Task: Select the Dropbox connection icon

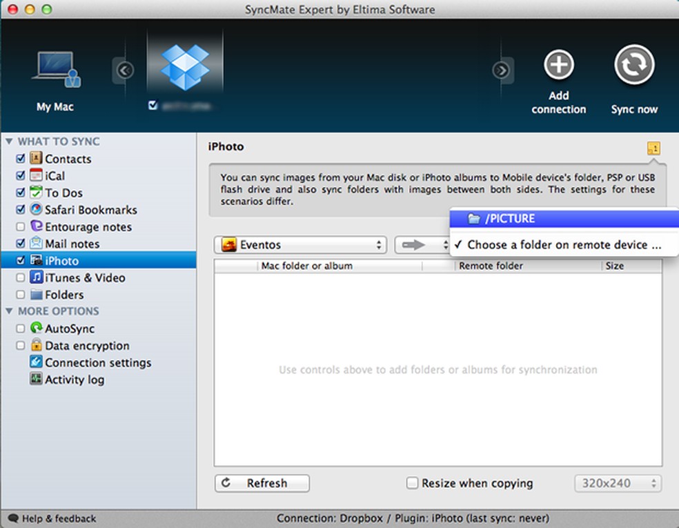Action: 185,67
